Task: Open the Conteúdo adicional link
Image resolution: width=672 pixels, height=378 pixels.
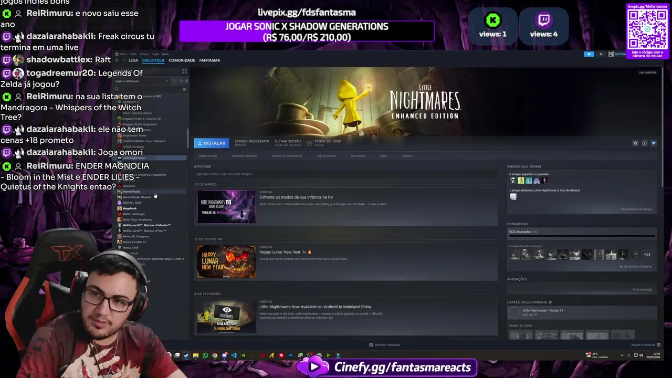Action: pyautogui.click(x=244, y=156)
